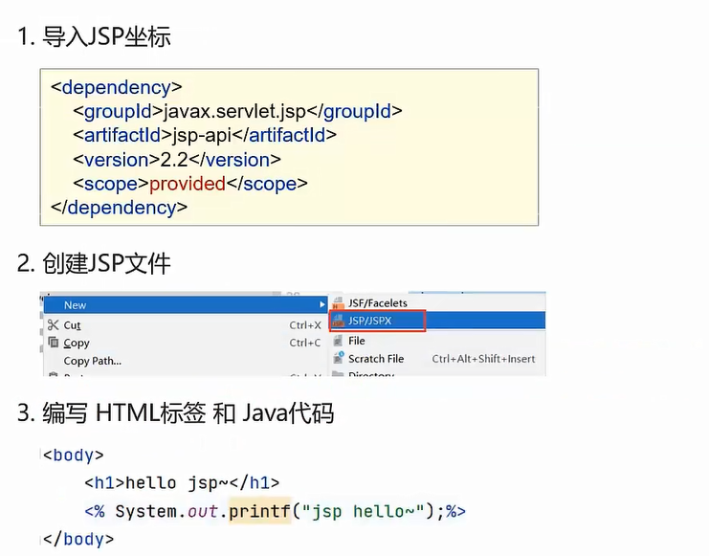Click the opening <body> tag
This screenshot has width=709, height=556.
tap(74, 455)
